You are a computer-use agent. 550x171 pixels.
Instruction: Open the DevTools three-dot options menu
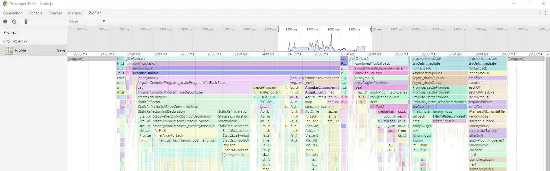(x=545, y=13)
